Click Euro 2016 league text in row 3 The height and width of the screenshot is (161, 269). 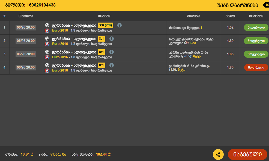coord(60,57)
